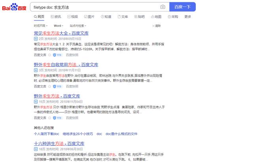Click 百度文库 source under 野外求生自救常用方法 result
Viewport: 253px width, 162px height.
tap(40, 86)
